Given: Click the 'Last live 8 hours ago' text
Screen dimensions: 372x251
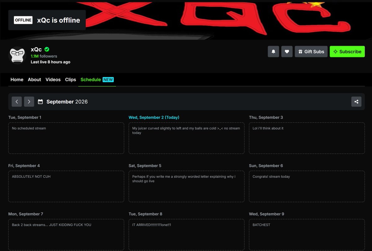Looking at the screenshot, I should click(51, 62).
